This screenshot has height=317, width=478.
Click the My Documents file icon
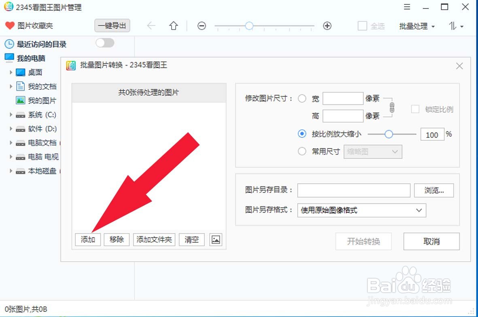pos(20,86)
